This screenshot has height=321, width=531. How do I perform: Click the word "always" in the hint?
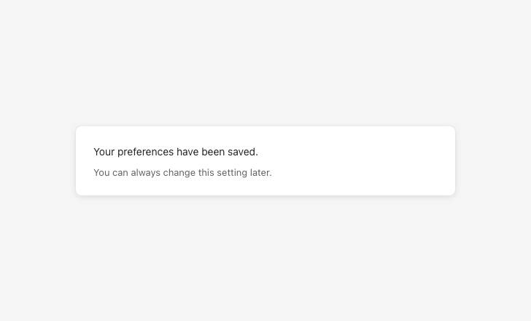click(x=145, y=173)
